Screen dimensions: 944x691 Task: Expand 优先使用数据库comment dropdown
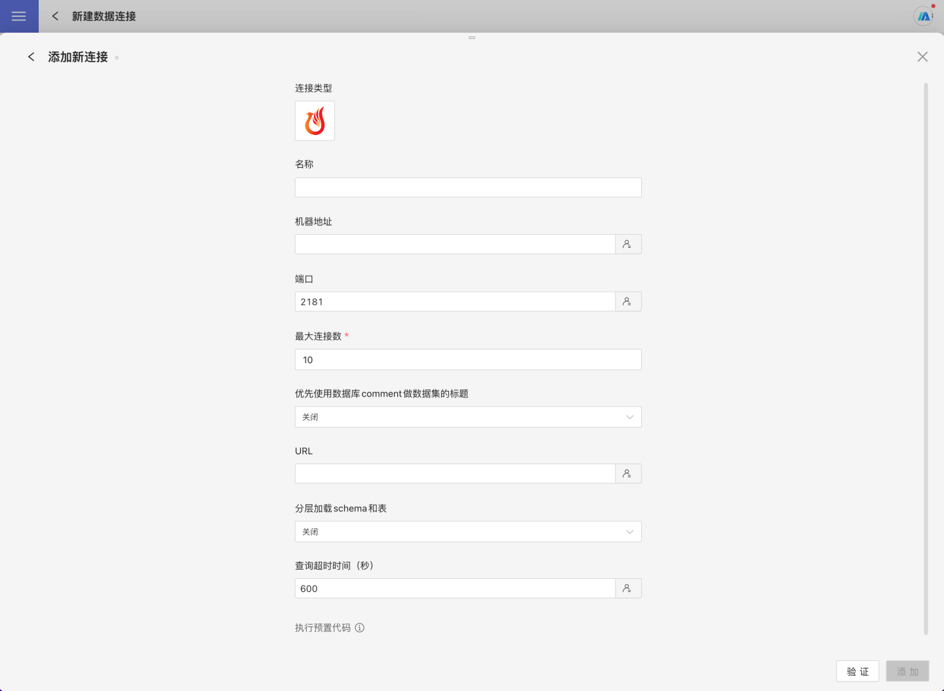[x=467, y=417]
